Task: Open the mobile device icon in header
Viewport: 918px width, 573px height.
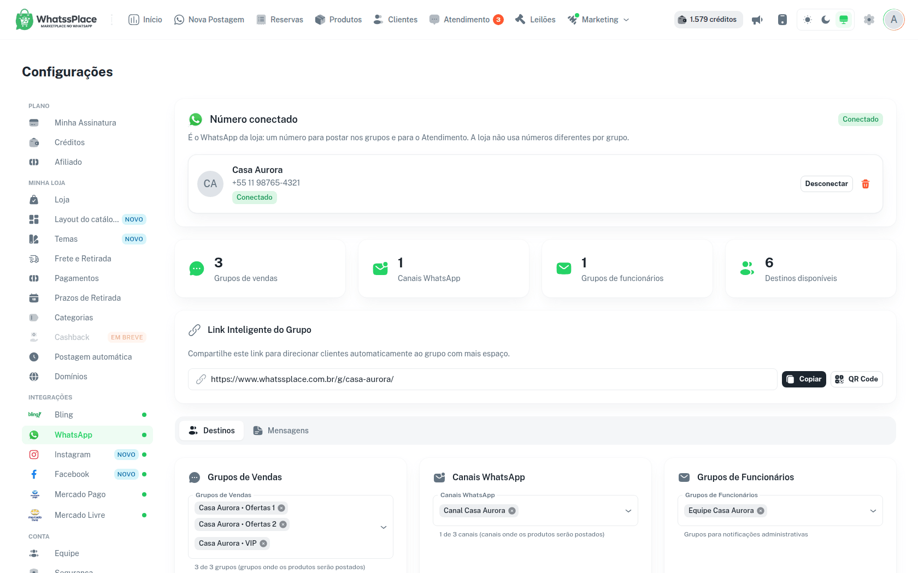Action: click(x=782, y=20)
